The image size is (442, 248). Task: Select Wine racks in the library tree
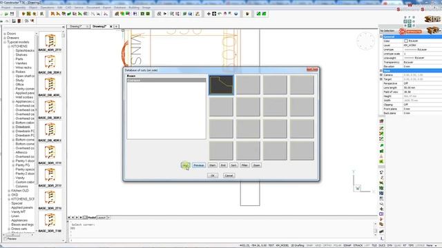(x=23, y=68)
